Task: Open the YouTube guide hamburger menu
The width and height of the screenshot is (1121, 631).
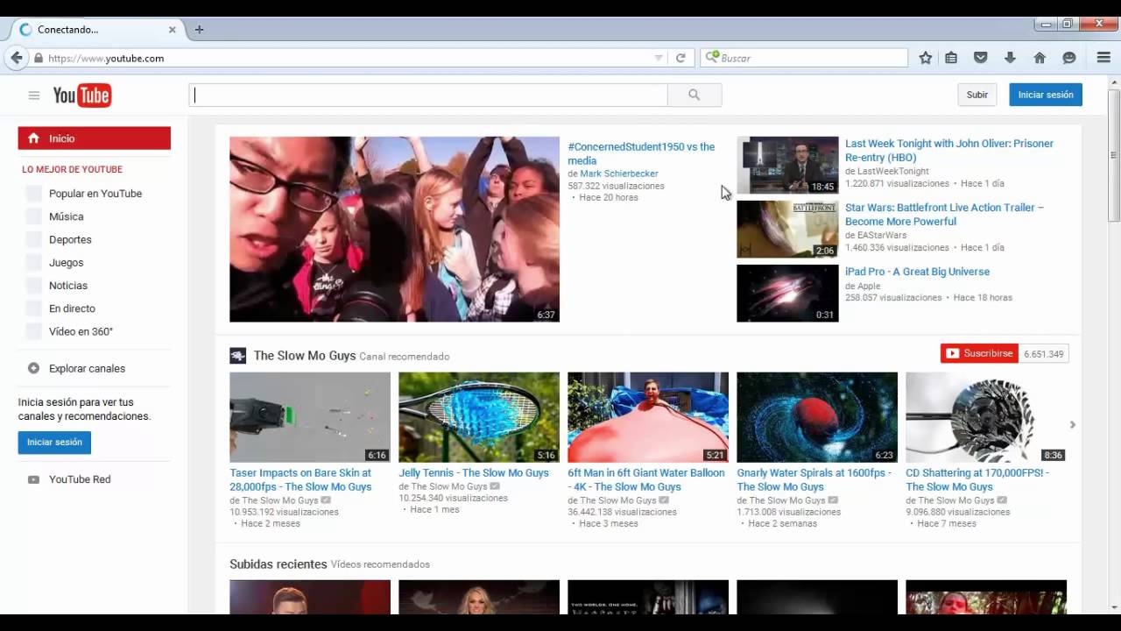Action: click(34, 96)
